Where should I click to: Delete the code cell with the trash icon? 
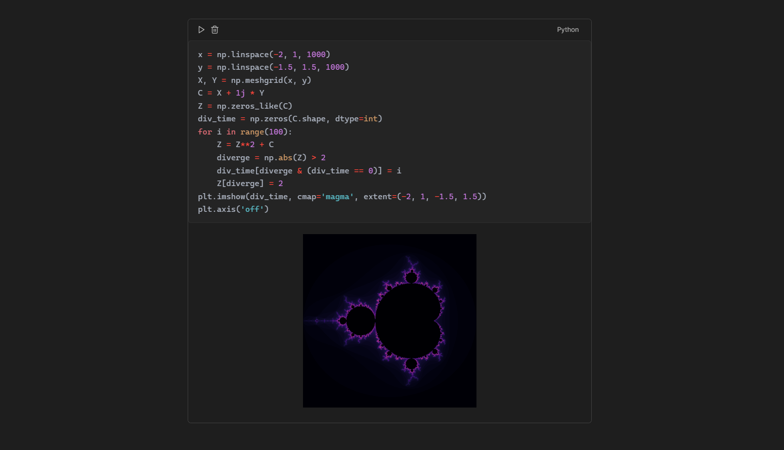click(x=214, y=29)
